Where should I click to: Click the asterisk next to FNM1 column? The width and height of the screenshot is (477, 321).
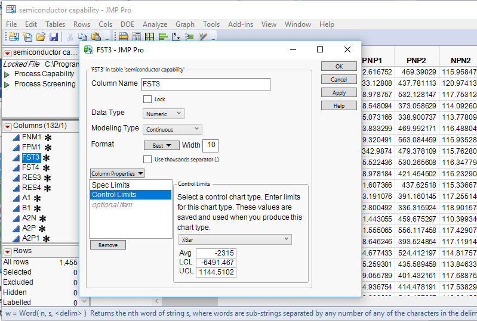(x=48, y=138)
